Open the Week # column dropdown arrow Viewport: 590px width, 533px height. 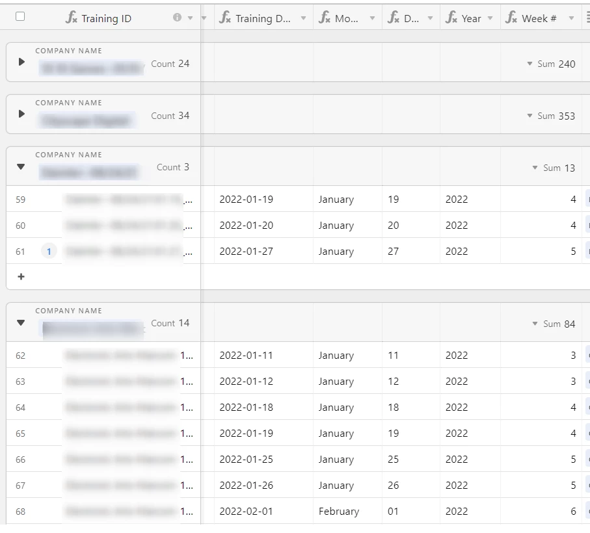(571, 18)
